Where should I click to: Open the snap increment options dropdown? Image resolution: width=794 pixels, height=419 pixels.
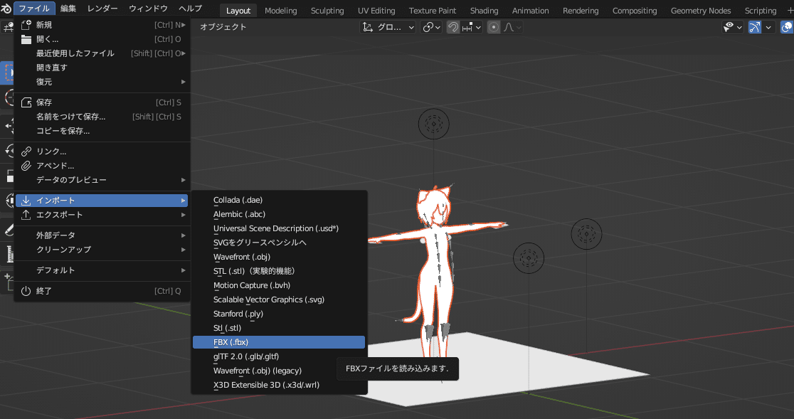472,27
